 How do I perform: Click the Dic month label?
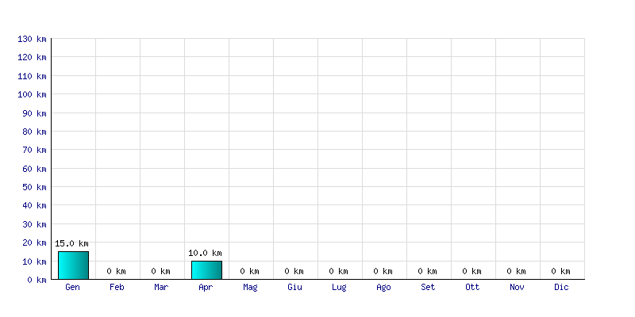click(561, 287)
